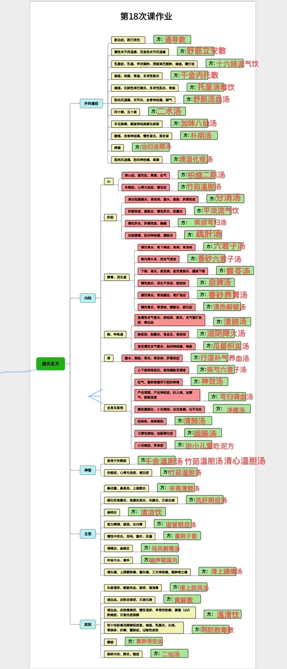This screenshot has width=287, height=669.
Task: Select the 神效汤 answer box
Action: [x=209, y=381]
